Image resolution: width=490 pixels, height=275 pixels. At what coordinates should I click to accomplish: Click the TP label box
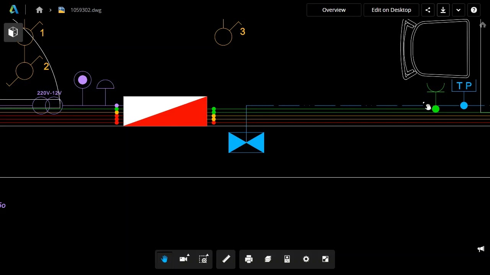(464, 86)
